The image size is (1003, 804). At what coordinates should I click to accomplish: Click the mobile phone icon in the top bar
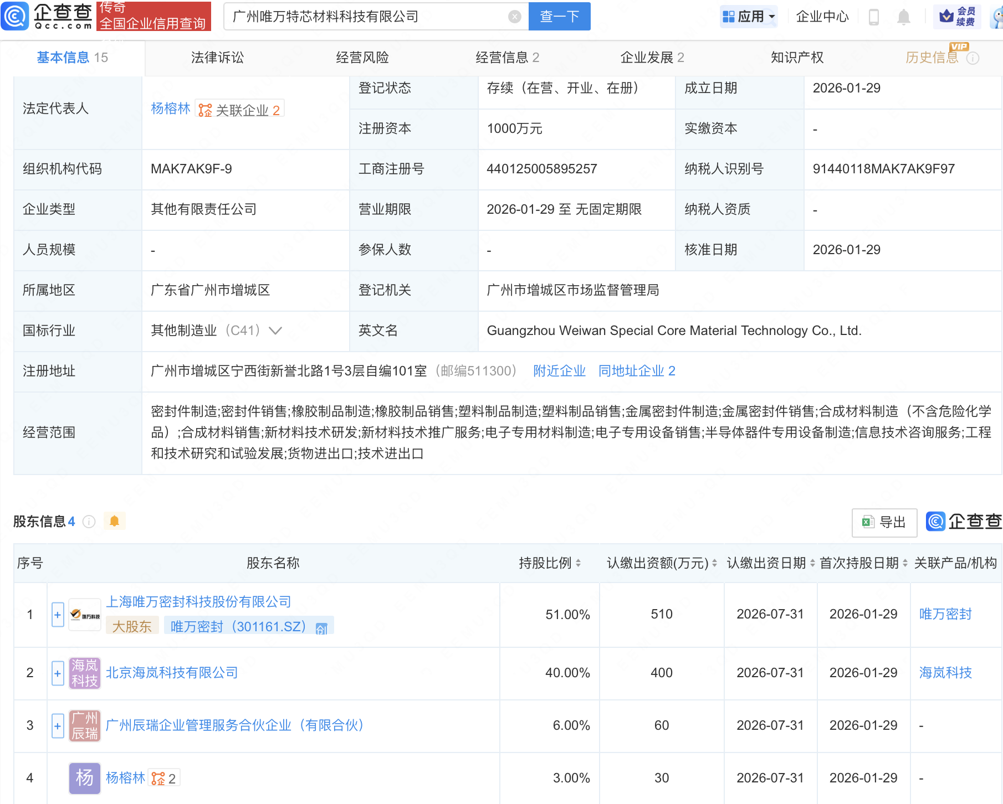tap(874, 17)
